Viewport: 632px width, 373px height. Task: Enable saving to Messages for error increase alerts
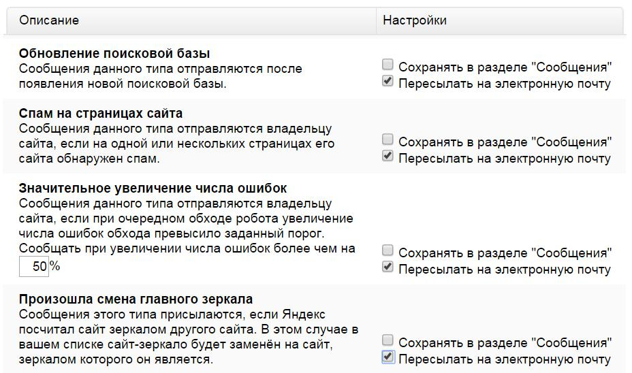point(388,250)
